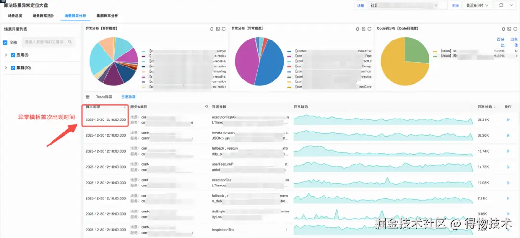Click action icon for the 10.03K row
Viewport: 520px width, 238px height.
(508, 183)
